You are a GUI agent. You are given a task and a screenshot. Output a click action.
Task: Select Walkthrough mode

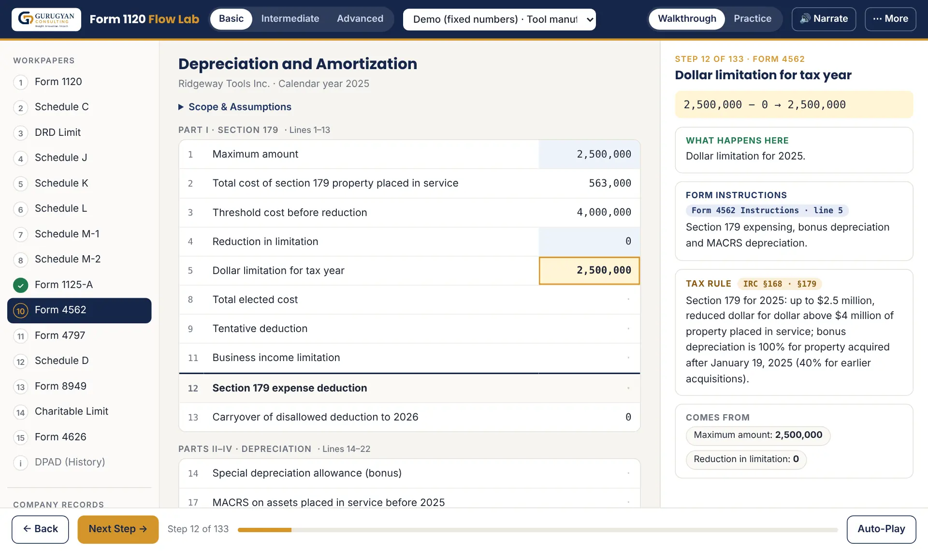pos(687,19)
